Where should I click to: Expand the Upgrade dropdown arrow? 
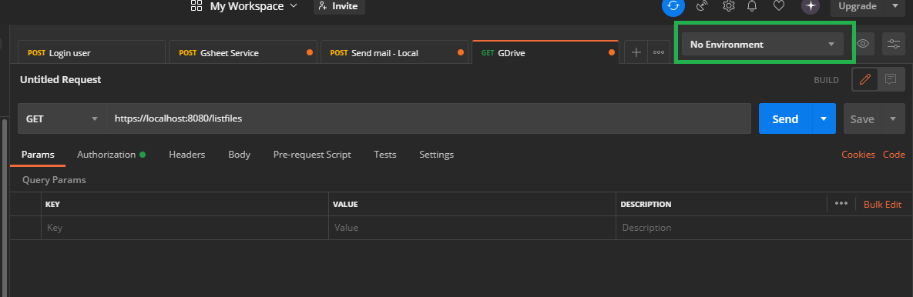pyautogui.click(x=895, y=6)
